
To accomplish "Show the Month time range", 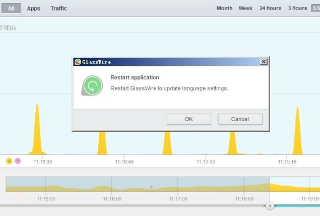I will (x=224, y=8).
